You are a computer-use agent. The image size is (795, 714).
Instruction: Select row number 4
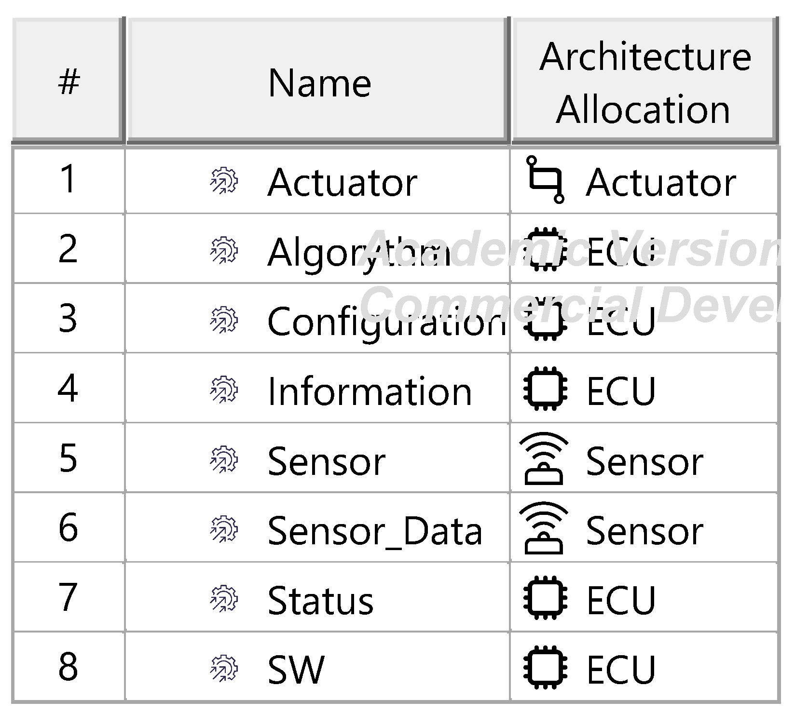coord(68,390)
